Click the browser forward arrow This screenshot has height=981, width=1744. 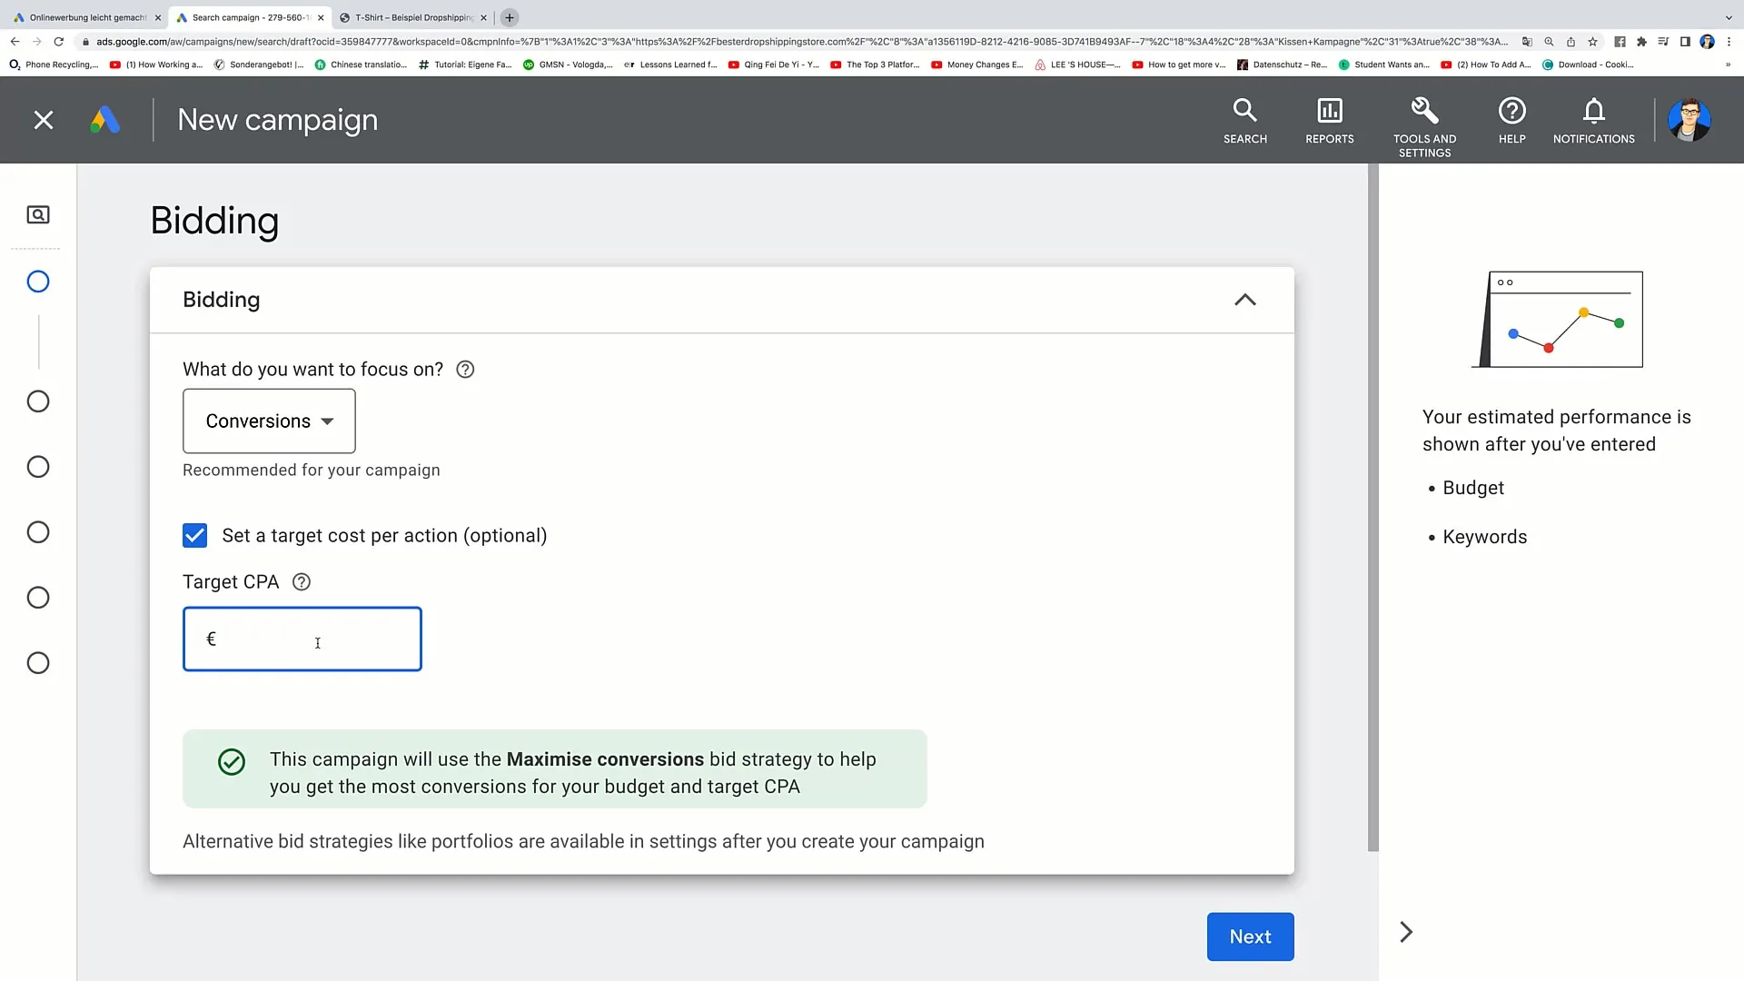36,42
